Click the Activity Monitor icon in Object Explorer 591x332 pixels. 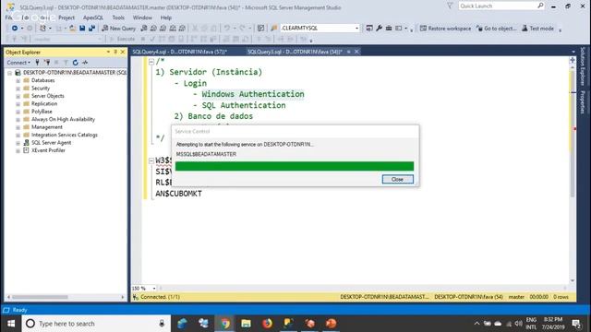click(x=85, y=63)
